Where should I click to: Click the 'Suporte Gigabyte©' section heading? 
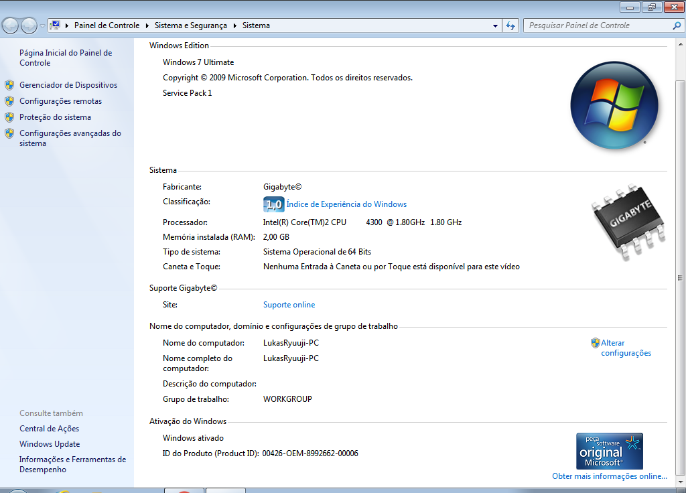tap(183, 288)
